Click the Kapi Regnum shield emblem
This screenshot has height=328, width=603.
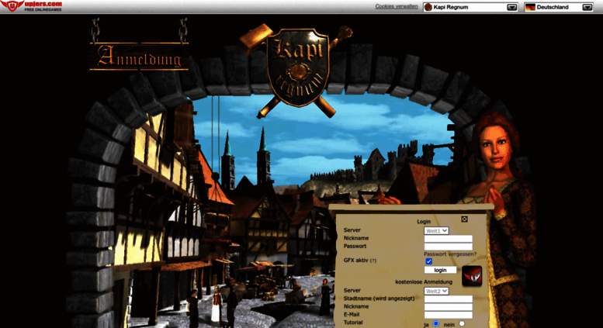[298, 68]
